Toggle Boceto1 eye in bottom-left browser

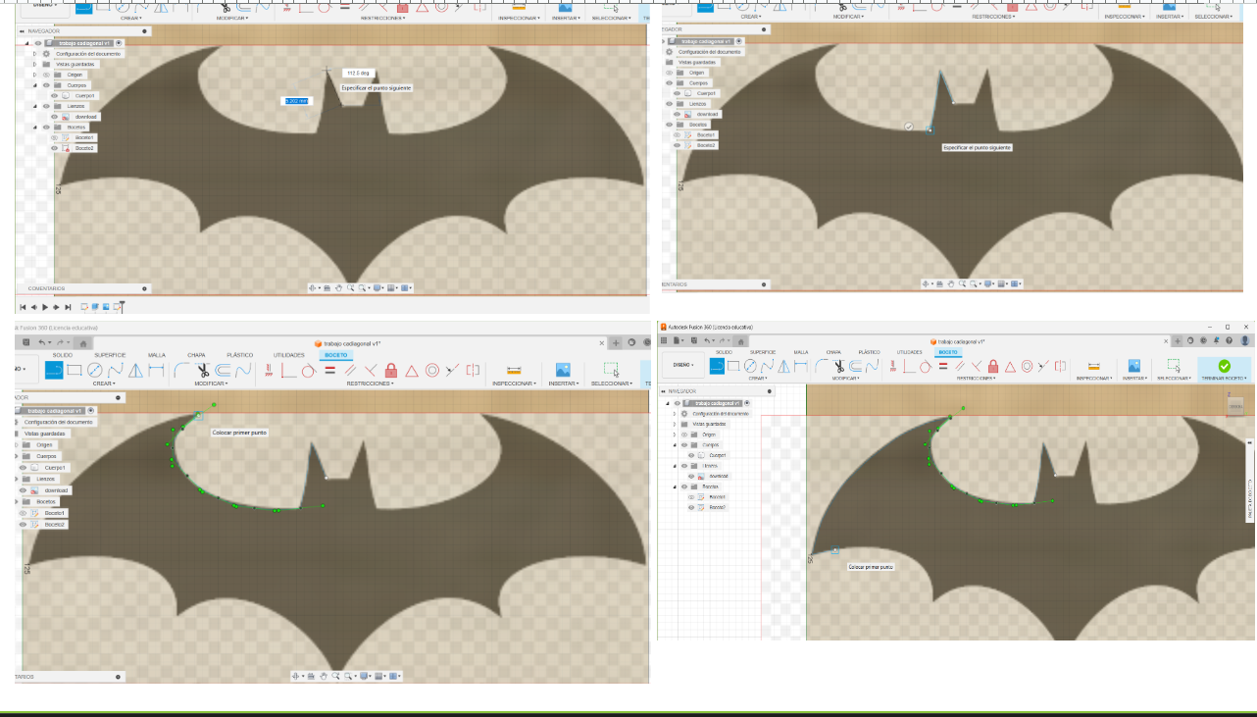pyautogui.click(x=23, y=513)
